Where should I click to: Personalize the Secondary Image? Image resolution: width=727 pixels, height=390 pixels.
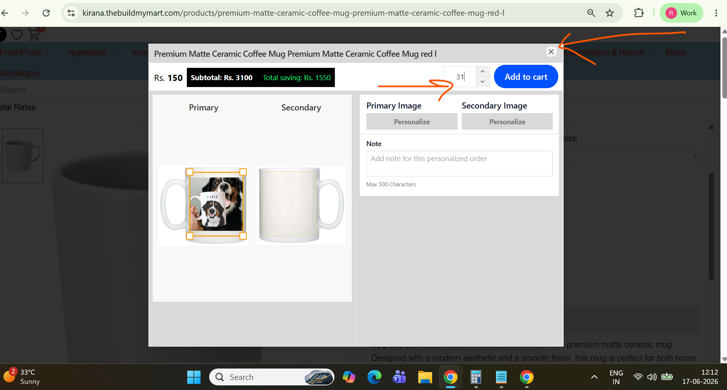pyautogui.click(x=507, y=122)
